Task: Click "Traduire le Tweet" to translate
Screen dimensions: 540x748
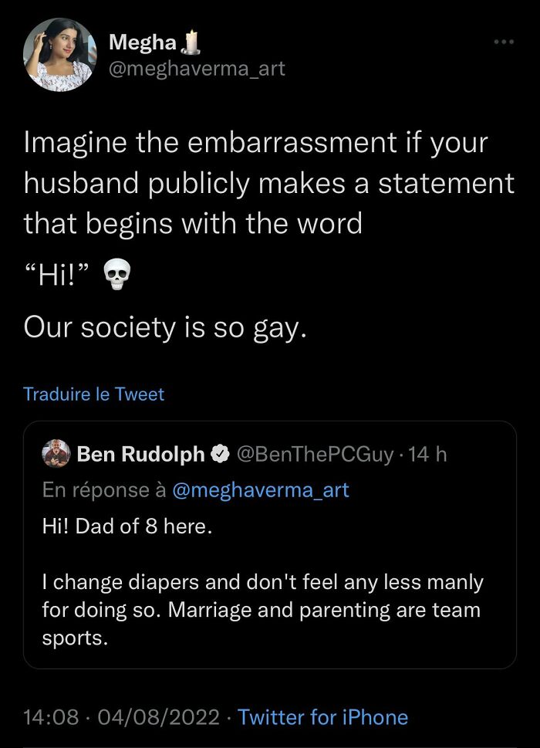Action: coord(93,394)
